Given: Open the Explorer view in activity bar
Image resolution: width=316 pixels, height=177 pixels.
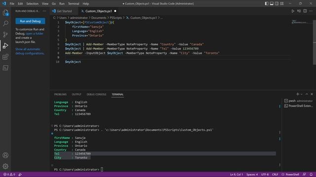Looking at the screenshot, I should click(5, 13).
